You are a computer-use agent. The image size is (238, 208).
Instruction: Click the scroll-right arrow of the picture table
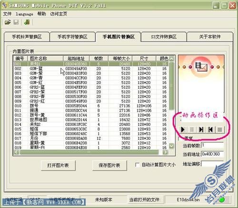coord(165,152)
